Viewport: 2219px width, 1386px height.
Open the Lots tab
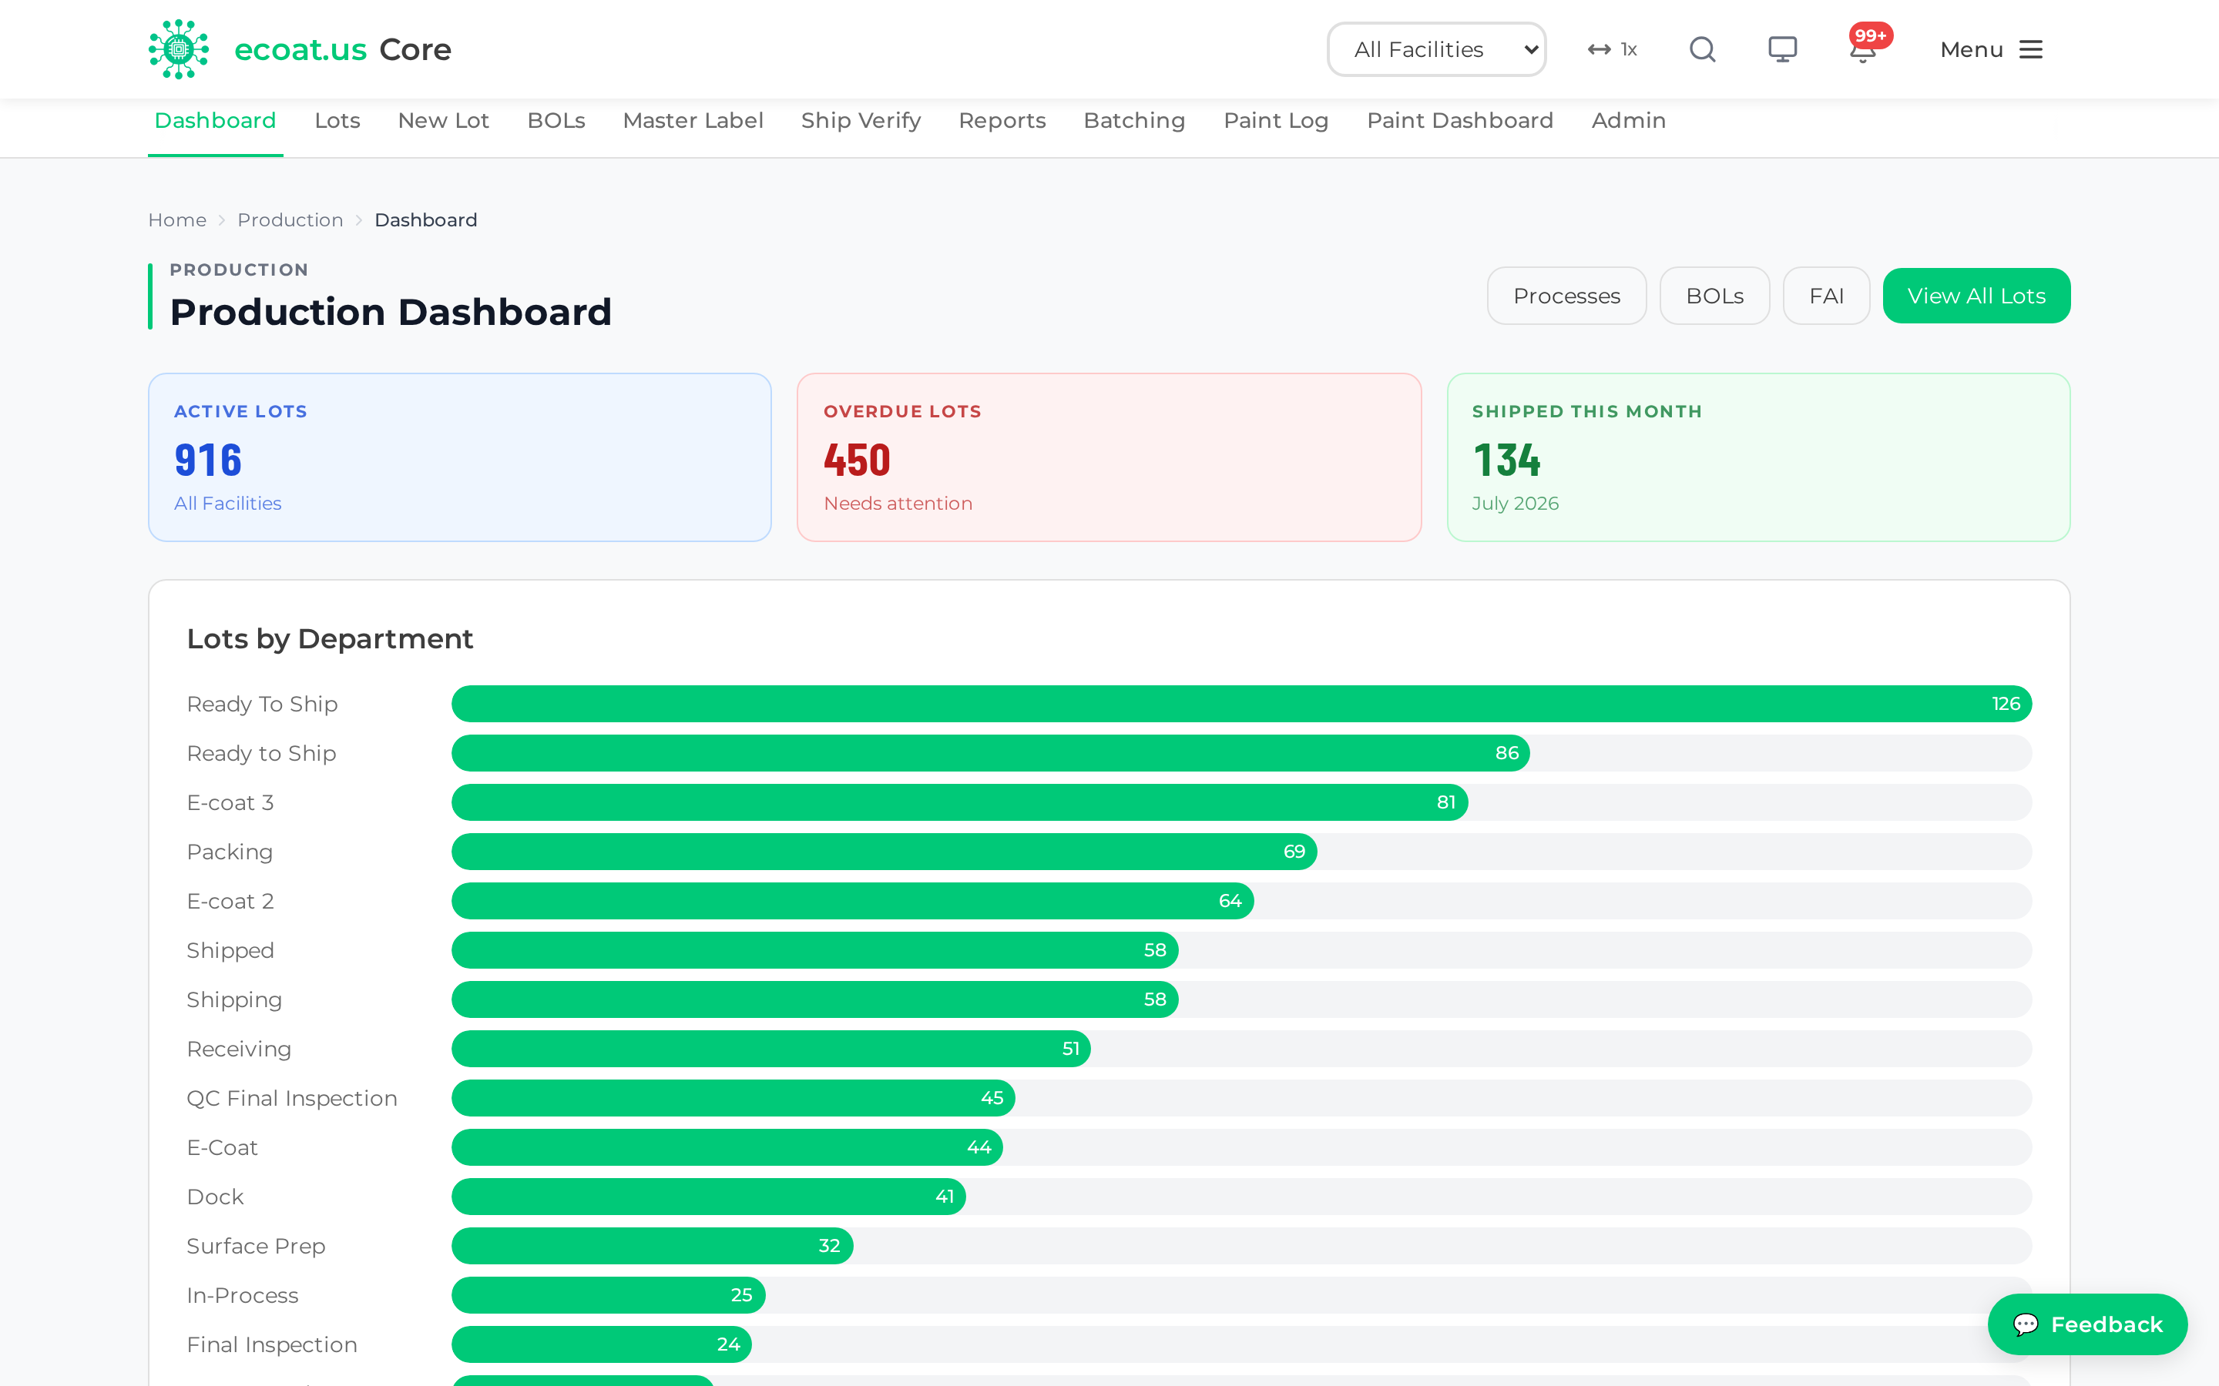tap(337, 121)
